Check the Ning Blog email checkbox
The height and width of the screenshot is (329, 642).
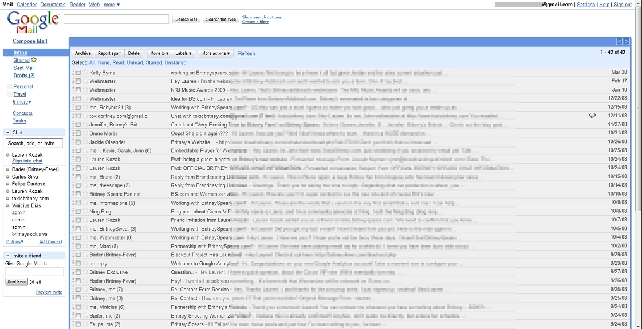pos(78,212)
